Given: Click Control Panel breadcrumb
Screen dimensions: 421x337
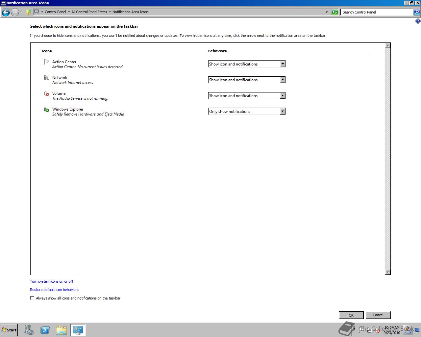Looking at the screenshot, I should (x=55, y=12).
